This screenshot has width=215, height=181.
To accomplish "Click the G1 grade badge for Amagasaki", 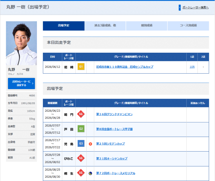I will point(81,67).
